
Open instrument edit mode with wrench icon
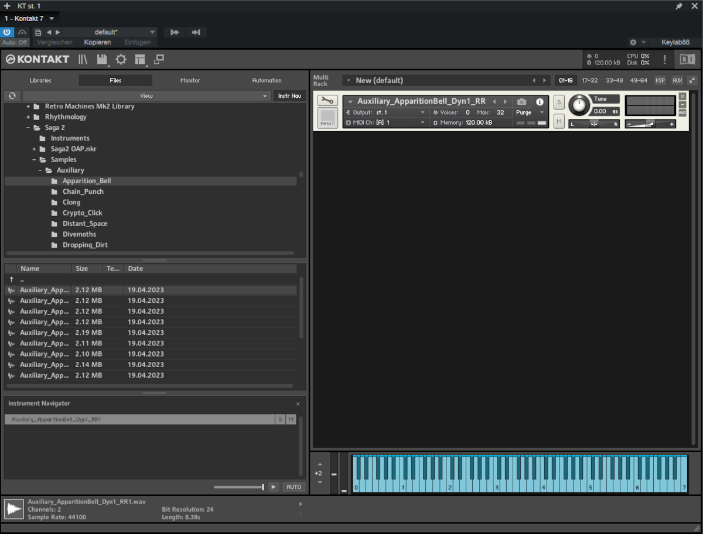click(327, 101)
